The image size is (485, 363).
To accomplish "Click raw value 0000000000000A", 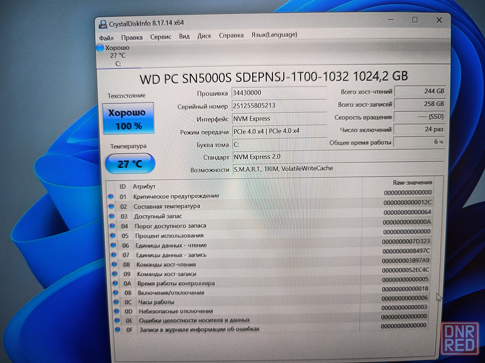I will [x=406, y=222].
